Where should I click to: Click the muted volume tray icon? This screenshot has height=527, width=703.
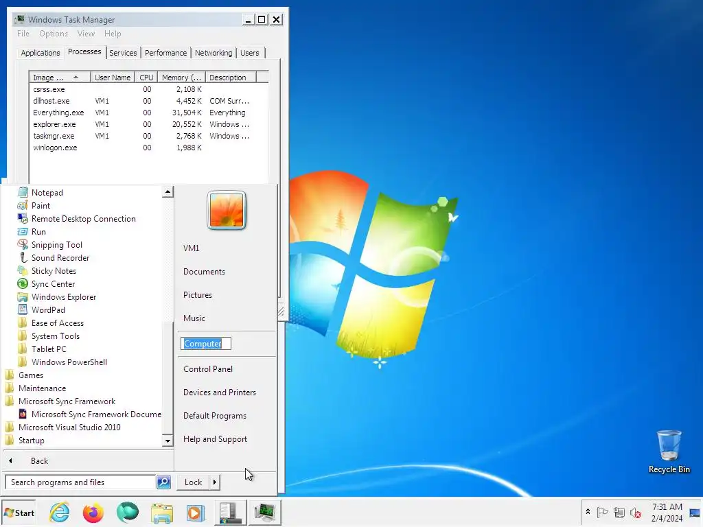coord(635,512)
